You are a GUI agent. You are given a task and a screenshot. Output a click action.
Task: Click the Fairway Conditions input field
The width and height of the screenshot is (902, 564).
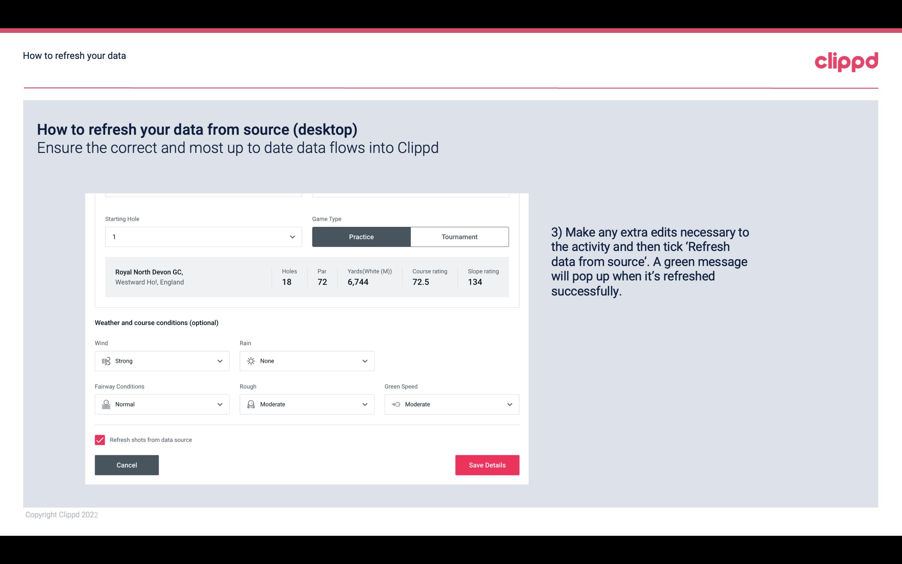[162, 404]
